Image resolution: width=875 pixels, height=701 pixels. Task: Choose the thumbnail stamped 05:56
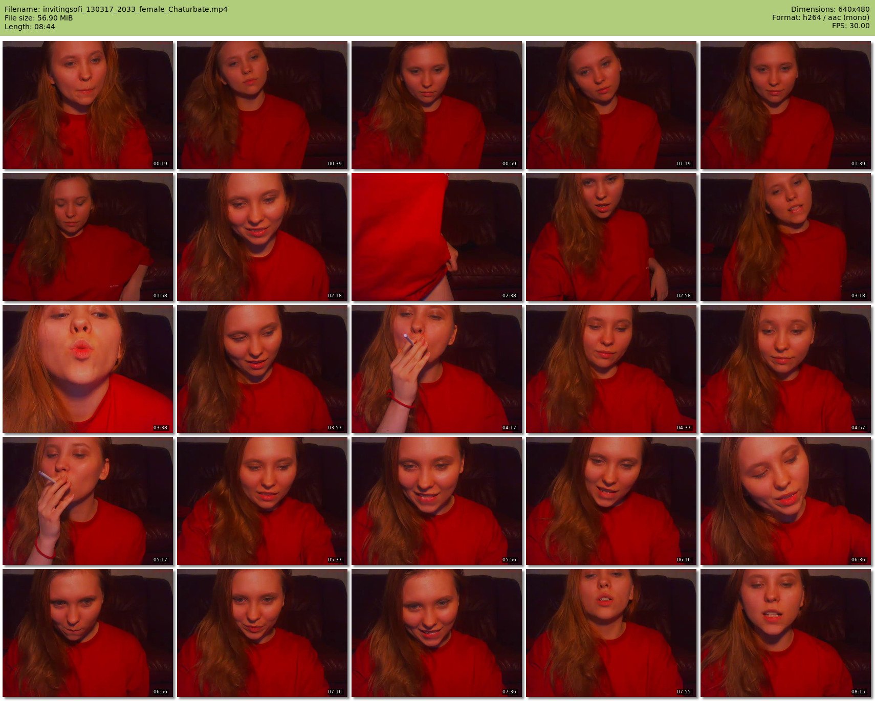[x=436, y=501]
